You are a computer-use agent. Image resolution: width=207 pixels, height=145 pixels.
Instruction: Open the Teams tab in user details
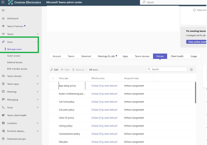71,56
